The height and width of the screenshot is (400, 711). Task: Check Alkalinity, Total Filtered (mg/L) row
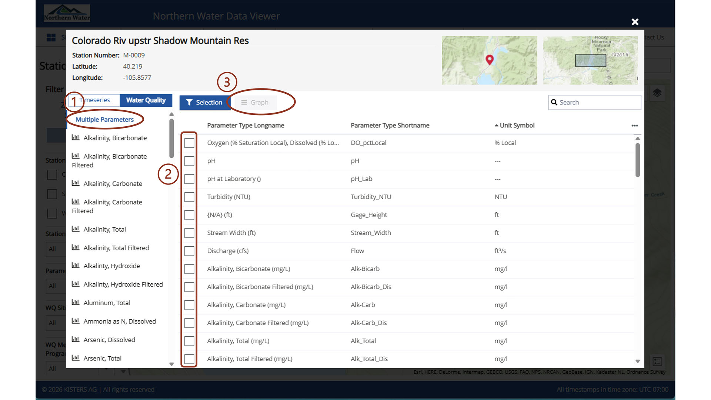[x=189, y=359]
